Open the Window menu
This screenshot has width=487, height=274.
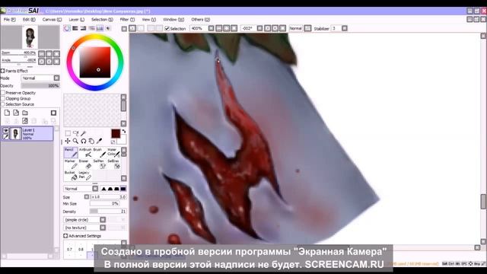coord(173,19)
